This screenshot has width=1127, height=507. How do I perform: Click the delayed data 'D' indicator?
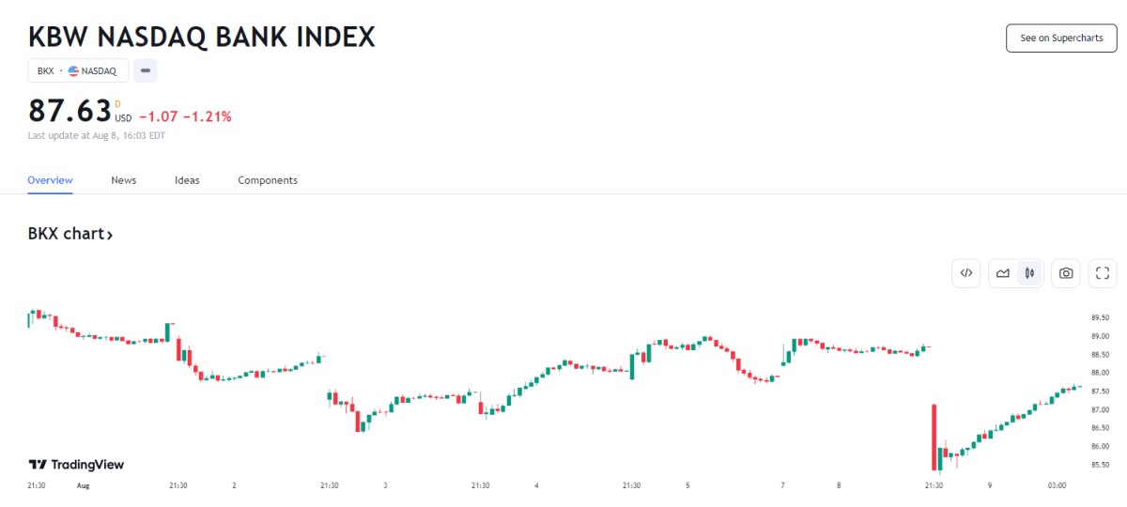[x=118, y=104]
